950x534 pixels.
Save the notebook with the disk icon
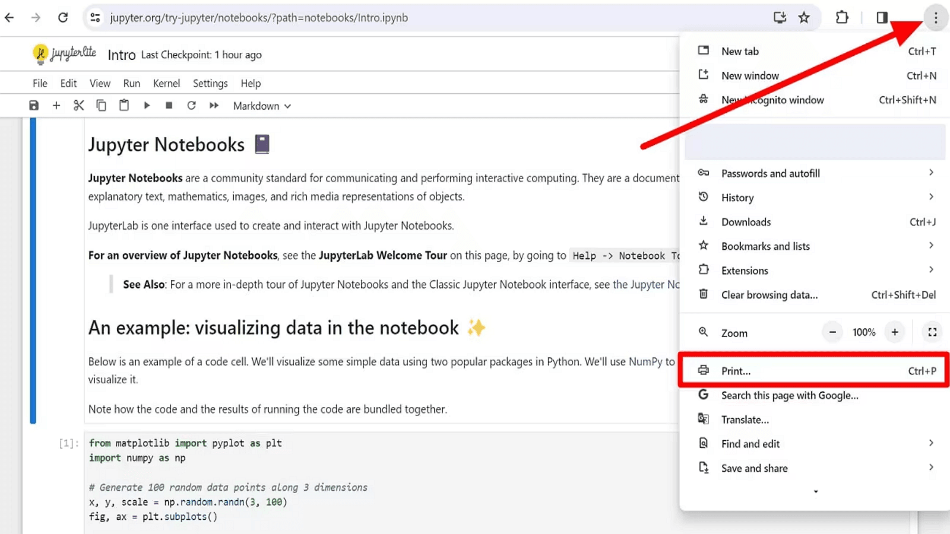pos(34,106)
